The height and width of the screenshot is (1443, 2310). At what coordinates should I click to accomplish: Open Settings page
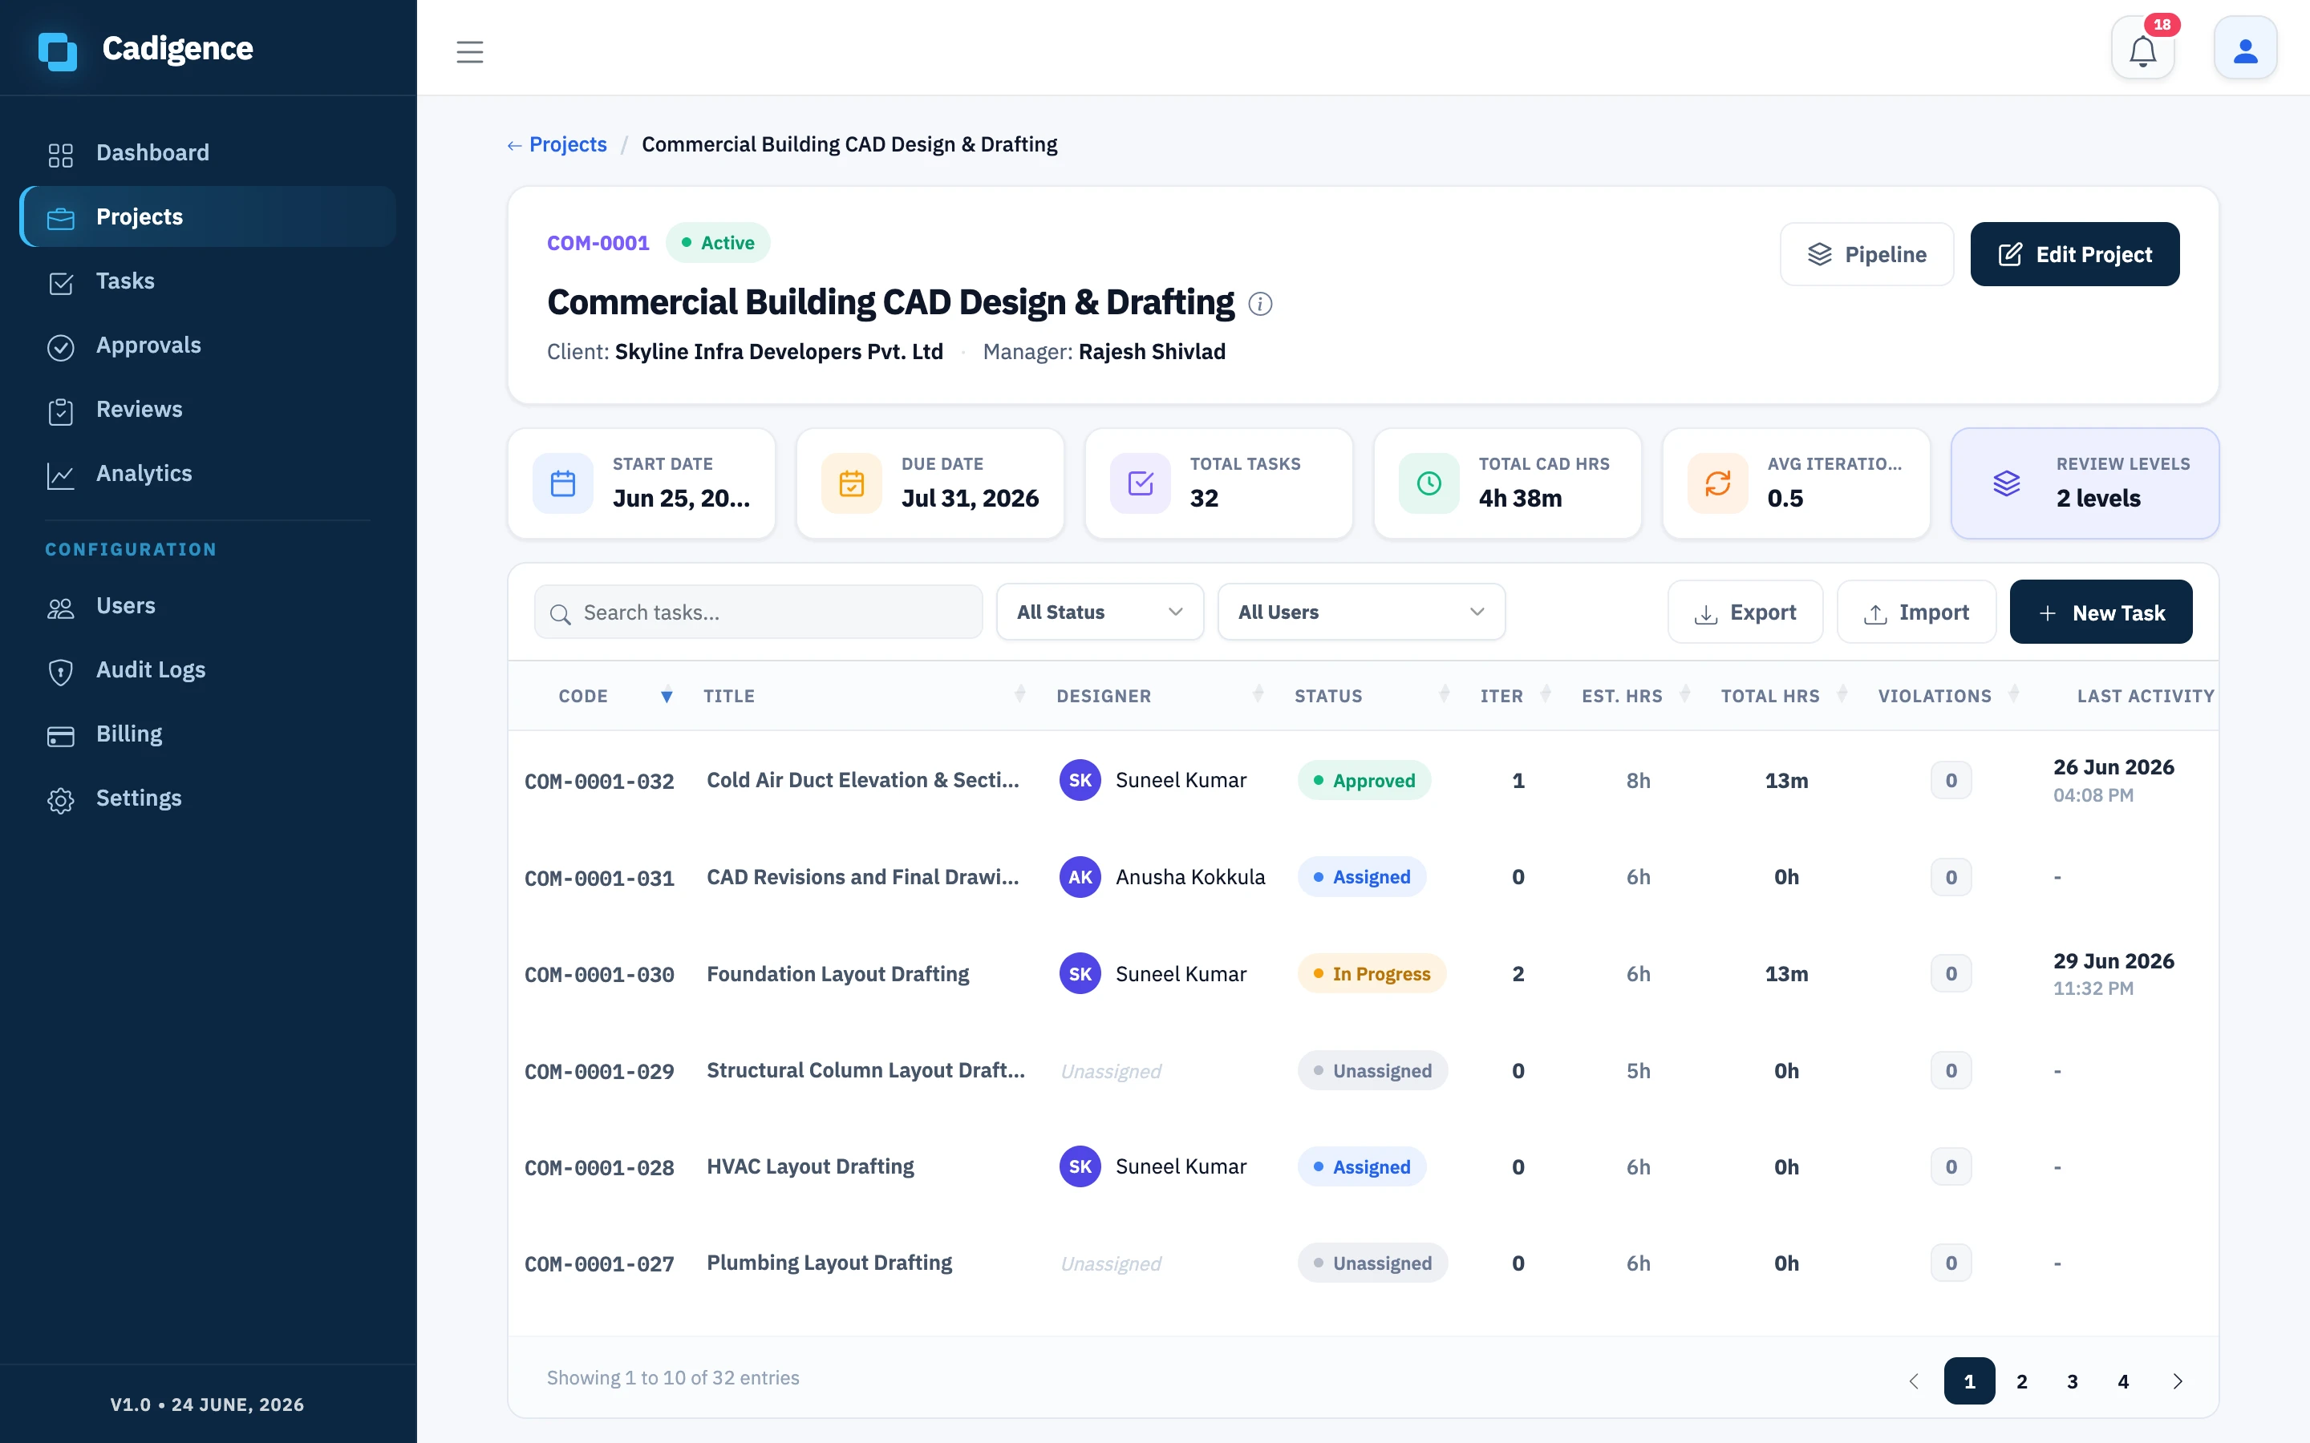click(x=207, y=797)
